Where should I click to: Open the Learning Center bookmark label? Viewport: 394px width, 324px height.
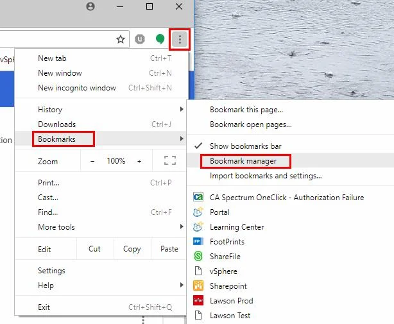point(237,227)
